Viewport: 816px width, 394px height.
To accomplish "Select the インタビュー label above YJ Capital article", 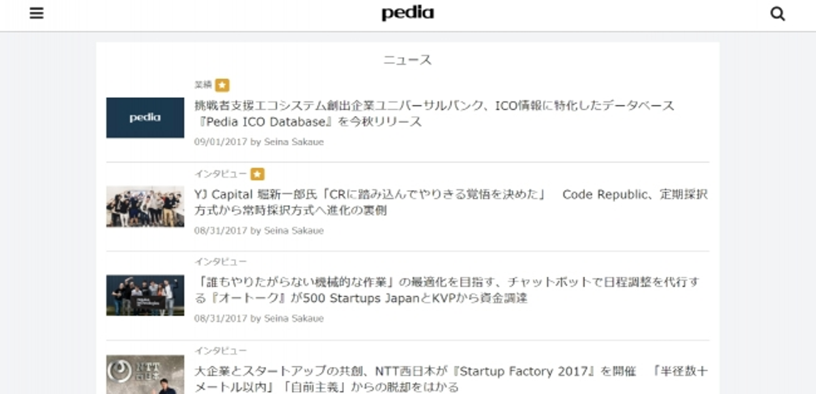I will coord(220,174).
